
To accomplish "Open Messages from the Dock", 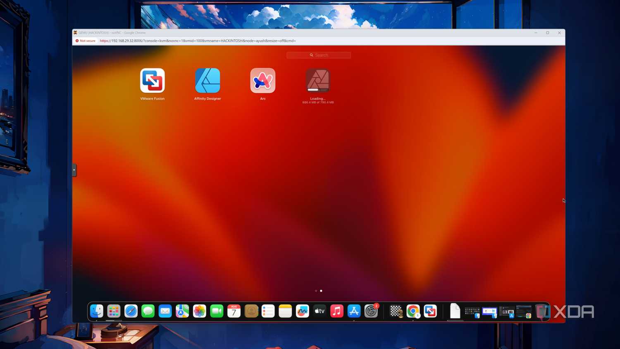I will [148, 311].
